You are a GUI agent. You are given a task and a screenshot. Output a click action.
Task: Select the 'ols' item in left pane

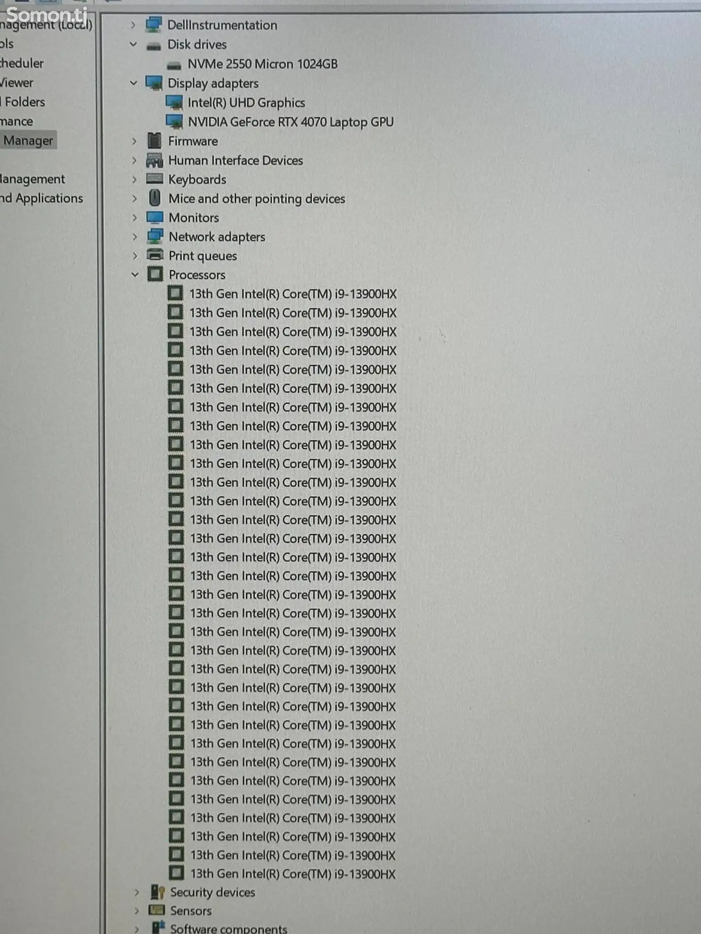7,44
